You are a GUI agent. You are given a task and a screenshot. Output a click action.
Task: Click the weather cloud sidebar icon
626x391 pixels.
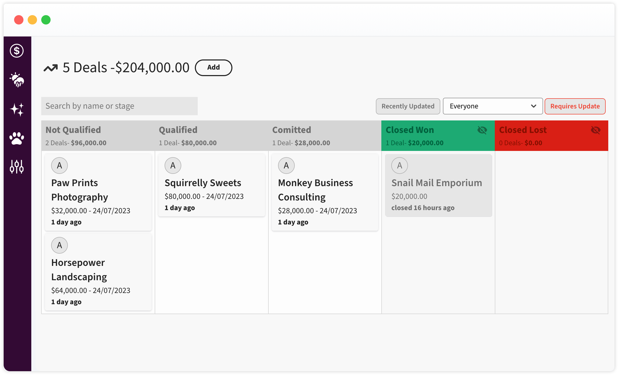pos(17,80)
